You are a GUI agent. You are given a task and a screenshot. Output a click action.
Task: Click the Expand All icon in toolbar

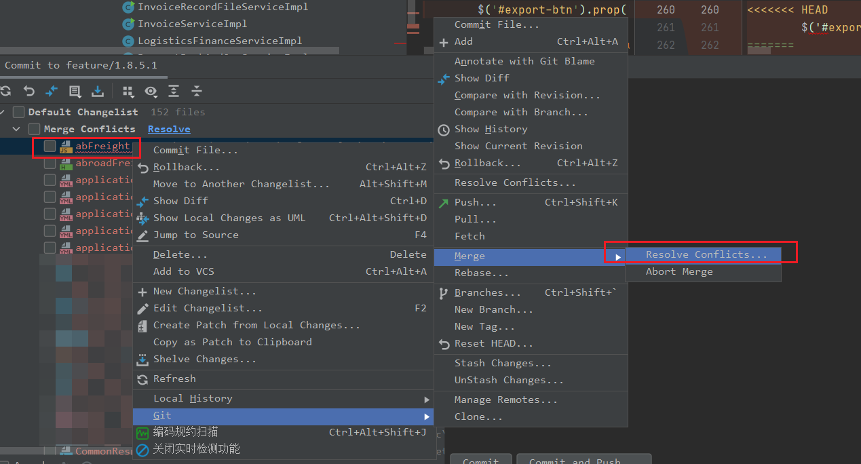pos(174,91)
